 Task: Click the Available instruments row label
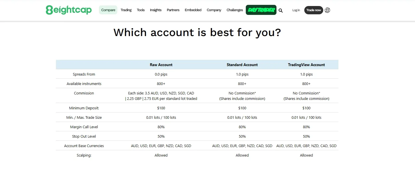coord(84,84)
